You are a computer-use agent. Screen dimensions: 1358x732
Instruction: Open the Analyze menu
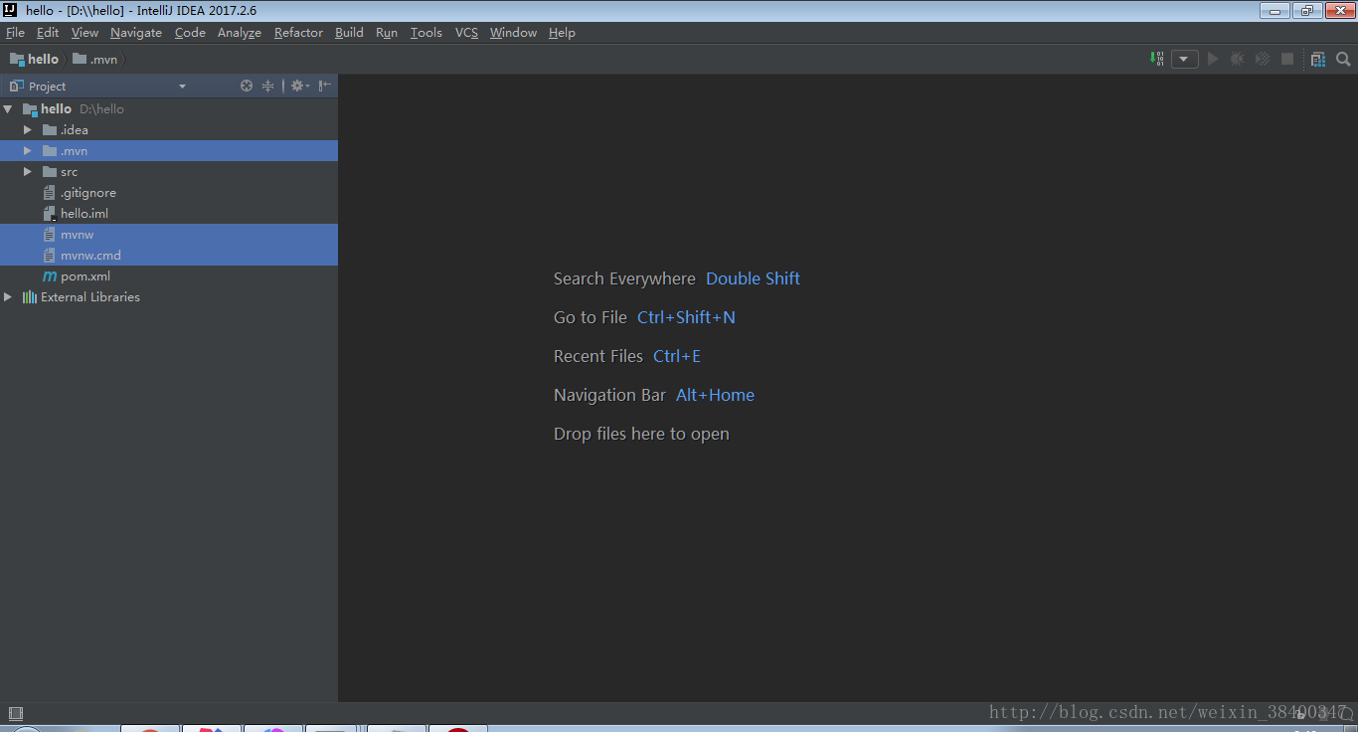(x=240, y=32)
